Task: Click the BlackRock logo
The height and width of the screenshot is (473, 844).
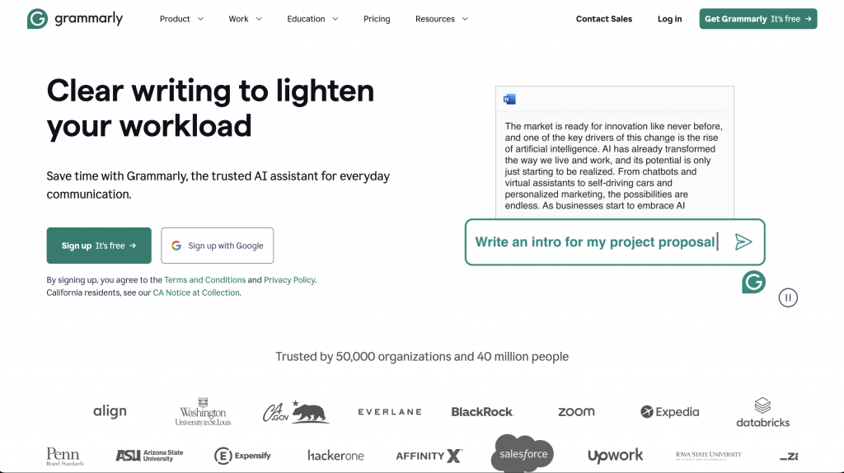Action: (x=482, y=412)
